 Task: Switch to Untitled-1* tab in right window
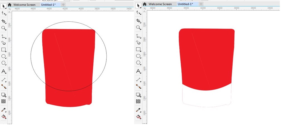pyautogui.click(x=185, y=4)
